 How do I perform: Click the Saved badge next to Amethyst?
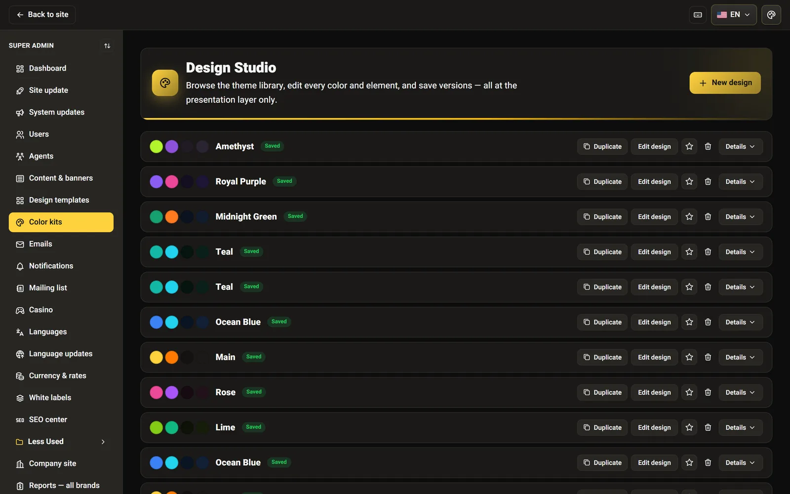(x=272, y=146)
